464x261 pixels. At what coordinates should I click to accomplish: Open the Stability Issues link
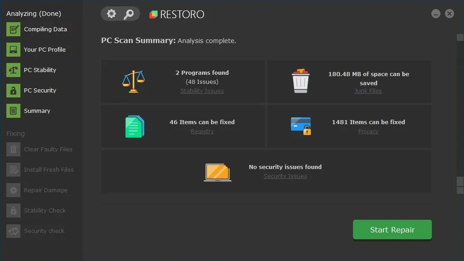coord(202,91)
